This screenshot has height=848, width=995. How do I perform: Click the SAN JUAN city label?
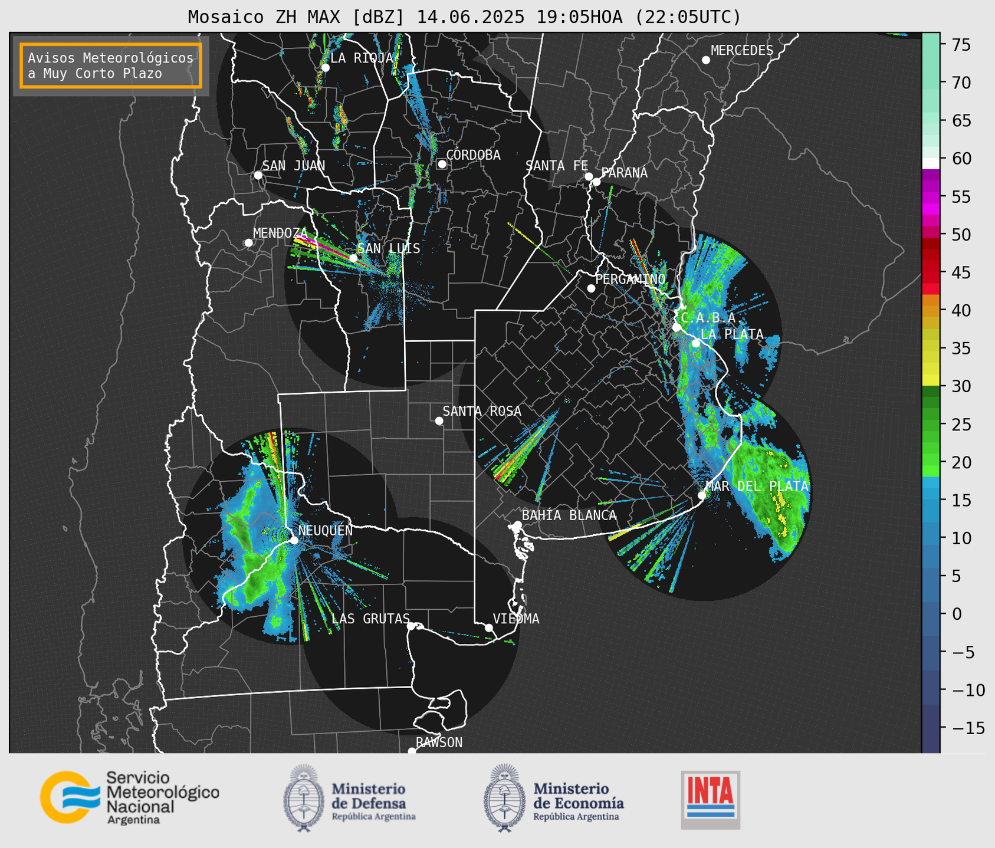point(293,166)
